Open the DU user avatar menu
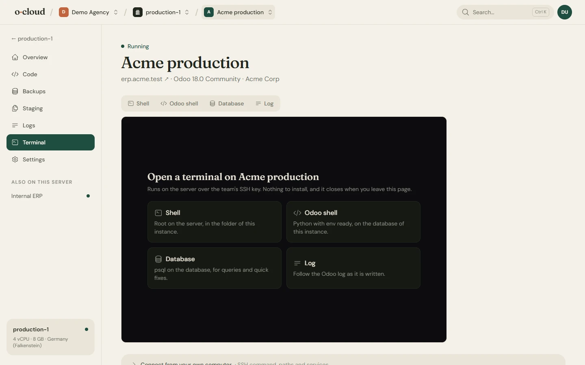Image resolution: width=585 pixels, height=365 pixels. pos(565,12)
